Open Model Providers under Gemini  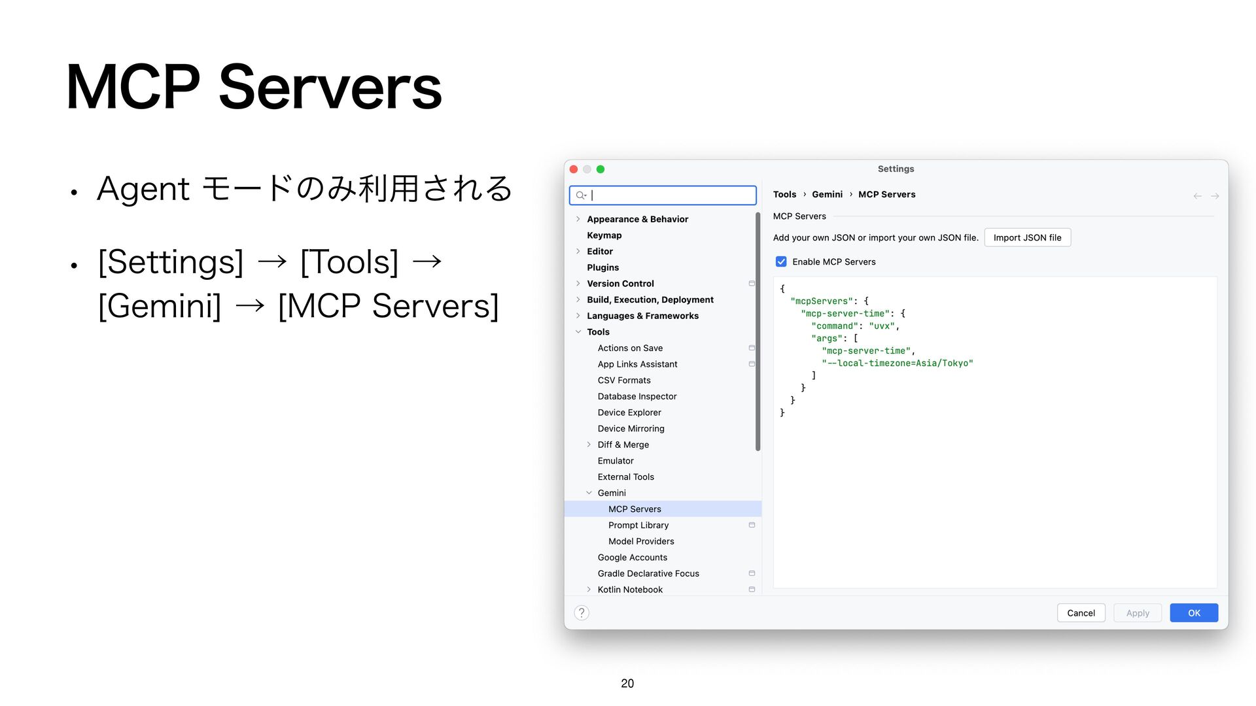pyautogui.click(x=641, y=541)
